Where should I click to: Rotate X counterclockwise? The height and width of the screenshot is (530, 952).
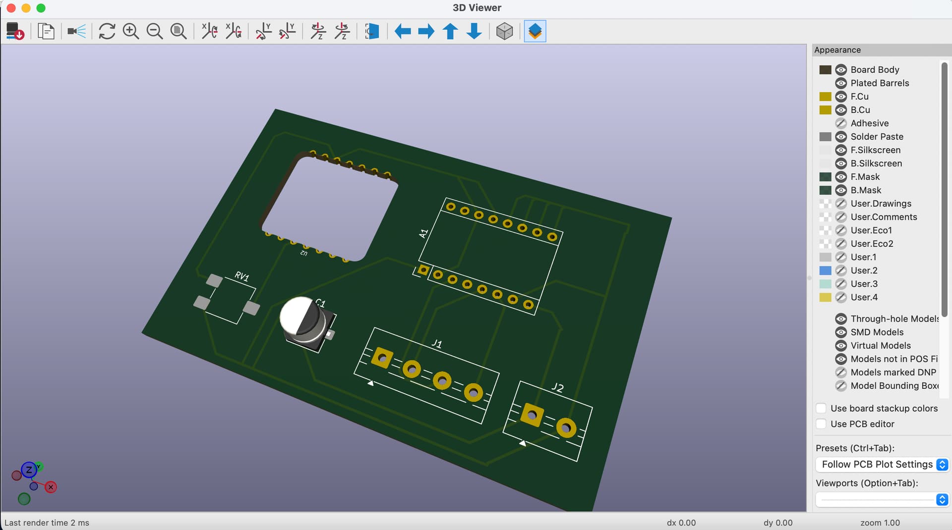click(x=234, y=31)
